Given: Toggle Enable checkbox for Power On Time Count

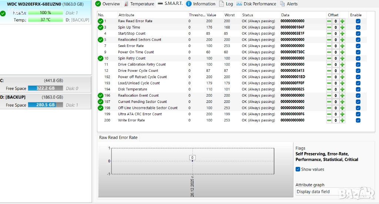Looking at the screenshot, I should [x=358, y=52].
